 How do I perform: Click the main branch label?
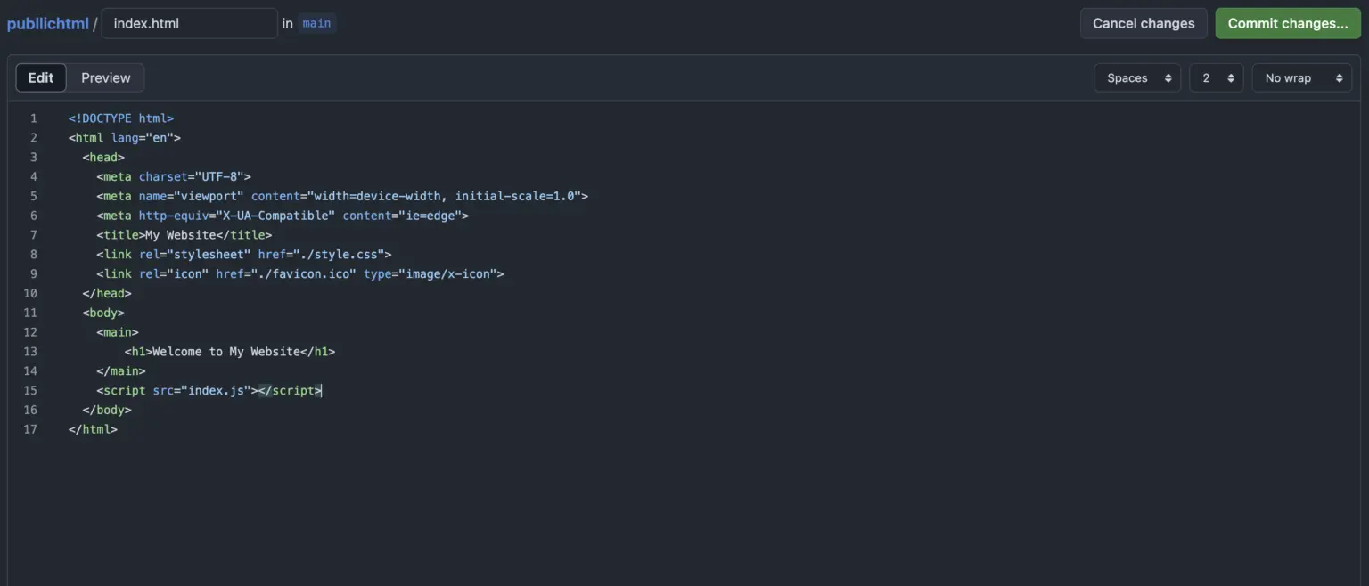point(316,23)
